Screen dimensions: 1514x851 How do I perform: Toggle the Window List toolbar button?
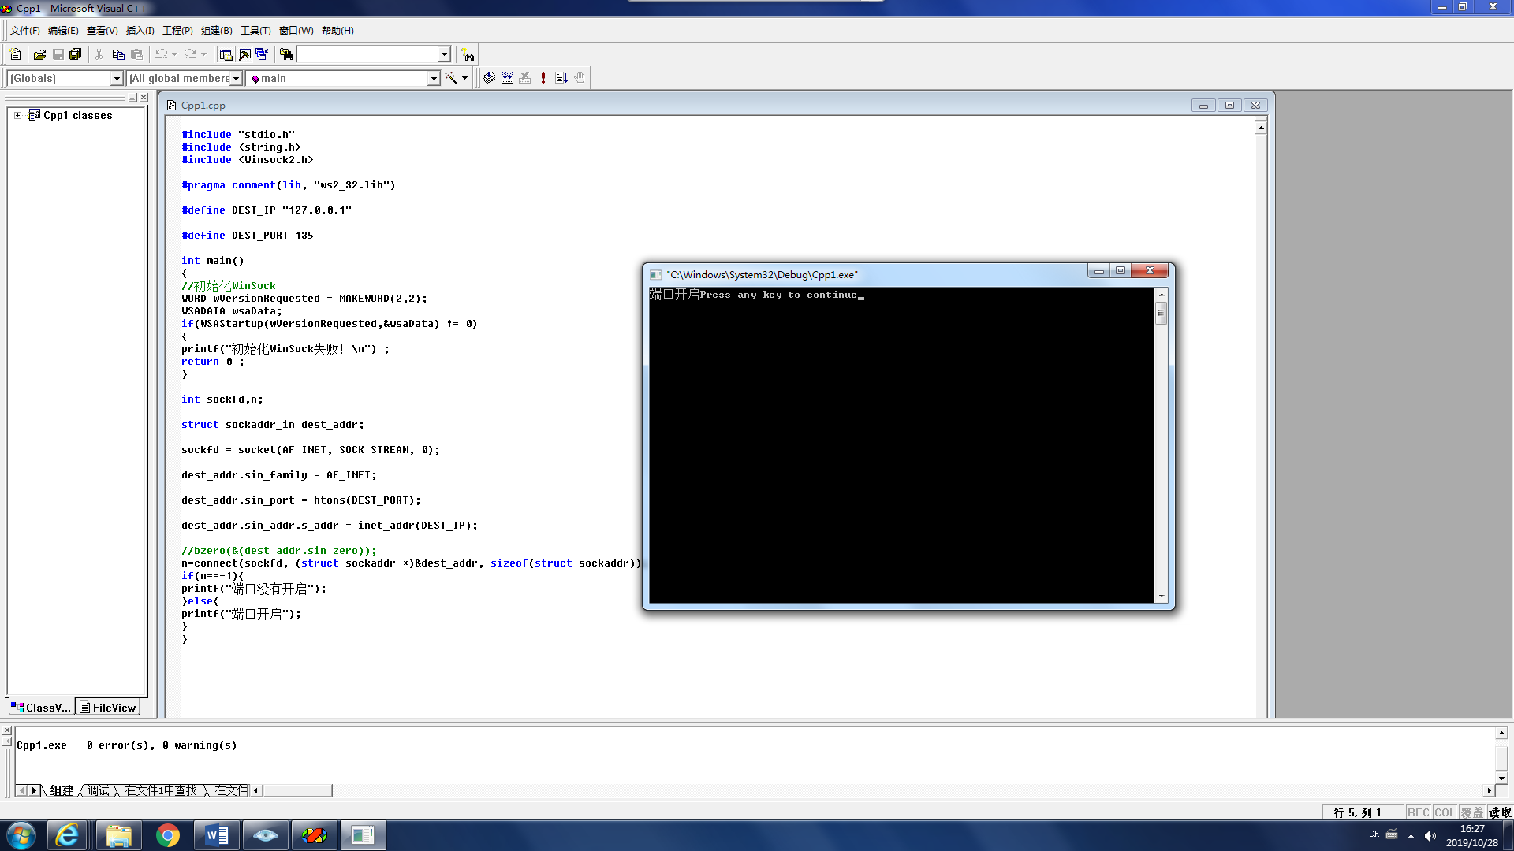click(x=262, y=54)
